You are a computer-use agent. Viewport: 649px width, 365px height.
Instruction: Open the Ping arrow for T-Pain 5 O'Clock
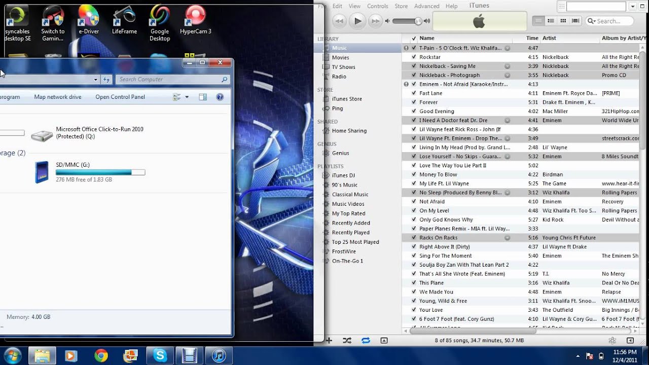(507, 48)
